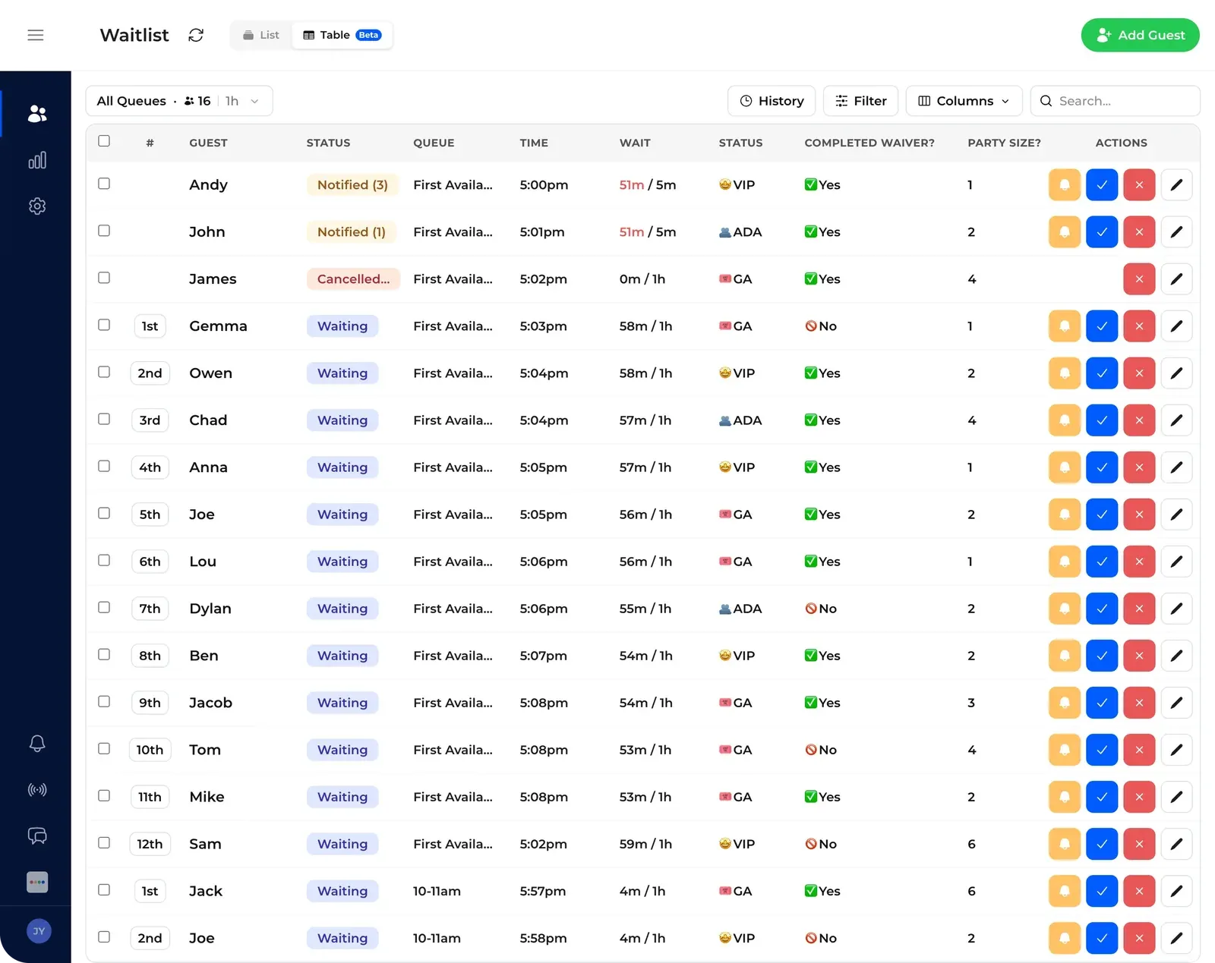Remove Anna with red X button
The height and width of the screenshot is (963, 1215).
pyautogui.click(x=1139, y=467)
